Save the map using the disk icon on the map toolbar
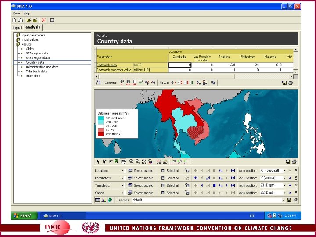316x237 pixels. (x=288, y=162)
